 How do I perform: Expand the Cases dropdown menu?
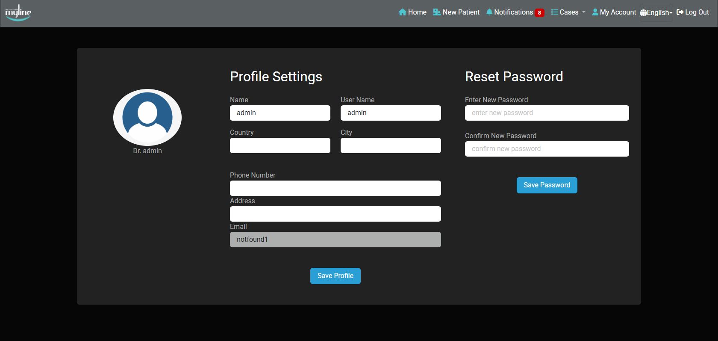(569, 12)
